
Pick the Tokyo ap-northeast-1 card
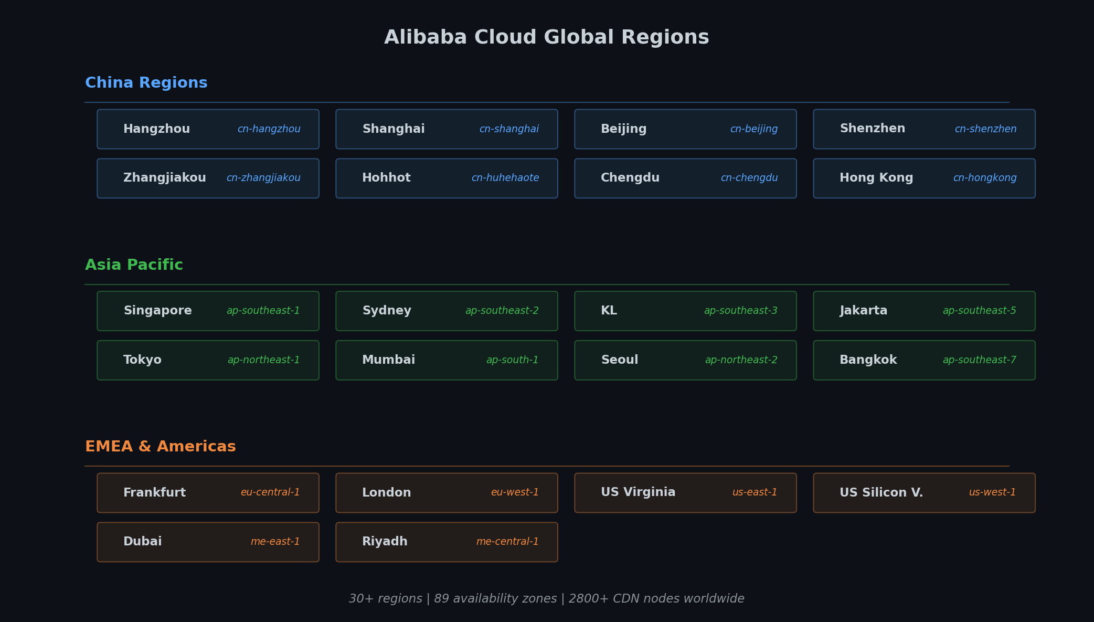tap(208, 361)
